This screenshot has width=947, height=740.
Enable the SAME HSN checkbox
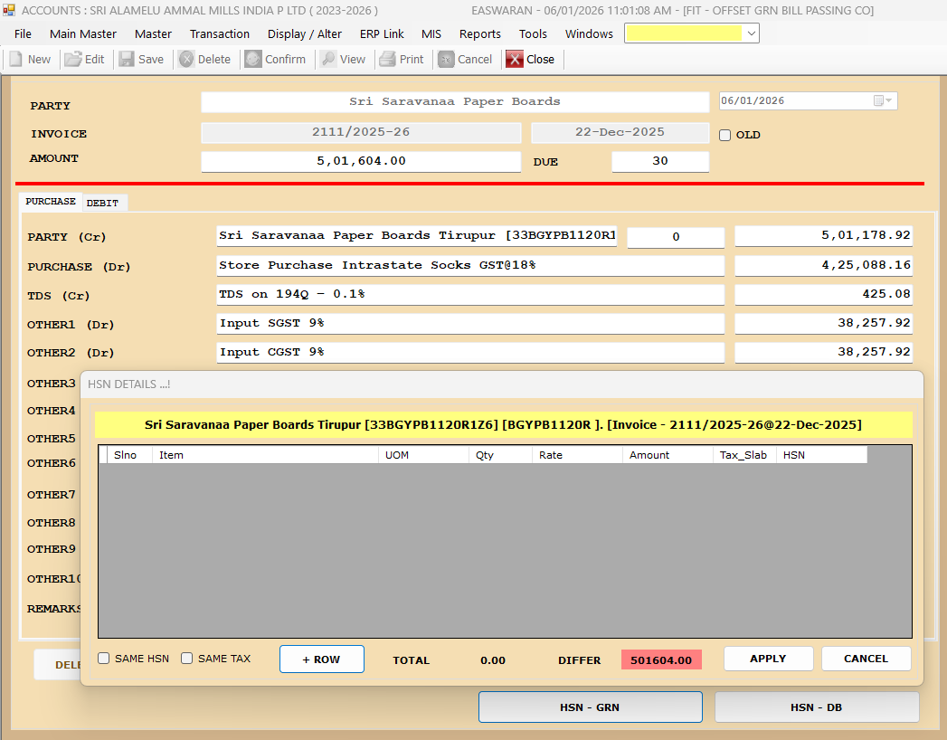point(104,659)
